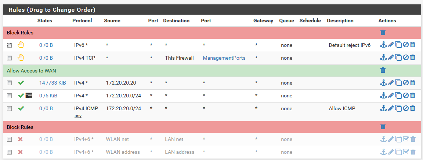This screenshot has height=160, width=423.
Task: Delete the WLAN address block rule
Action: coord(413,152)
